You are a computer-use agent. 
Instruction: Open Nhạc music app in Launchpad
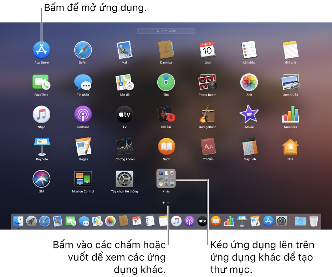tap(41, 114)
